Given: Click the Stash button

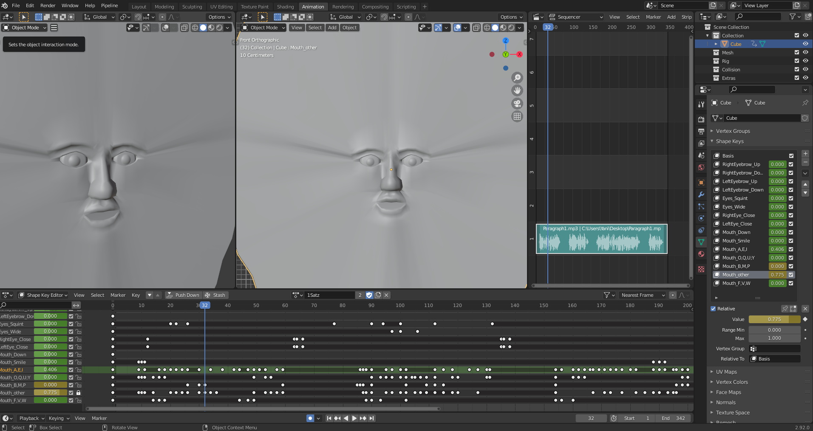Looking at the screenshot, I should tap(215, 295).
